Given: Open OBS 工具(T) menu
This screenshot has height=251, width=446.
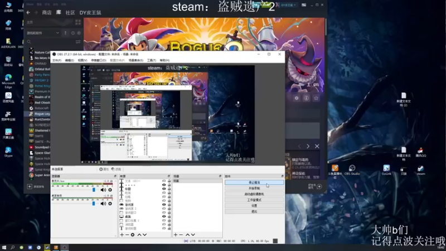Looking at the screenshot, I should (x=151, y=60).
